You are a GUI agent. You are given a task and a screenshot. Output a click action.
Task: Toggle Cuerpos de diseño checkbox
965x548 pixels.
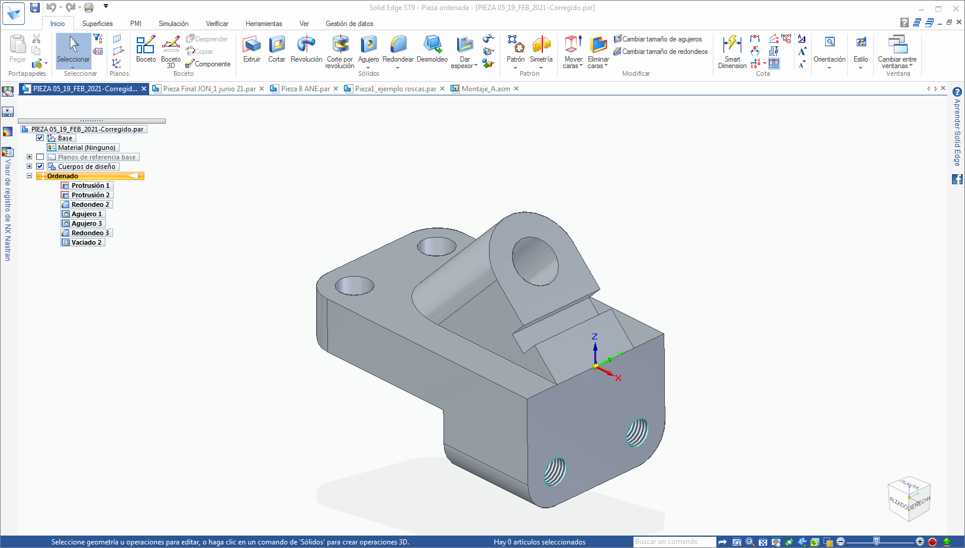[40, 166]
